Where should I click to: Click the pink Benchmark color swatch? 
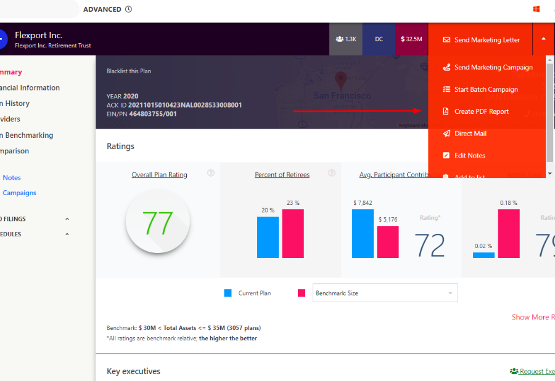pyautogui.click(x=302, y=293)
